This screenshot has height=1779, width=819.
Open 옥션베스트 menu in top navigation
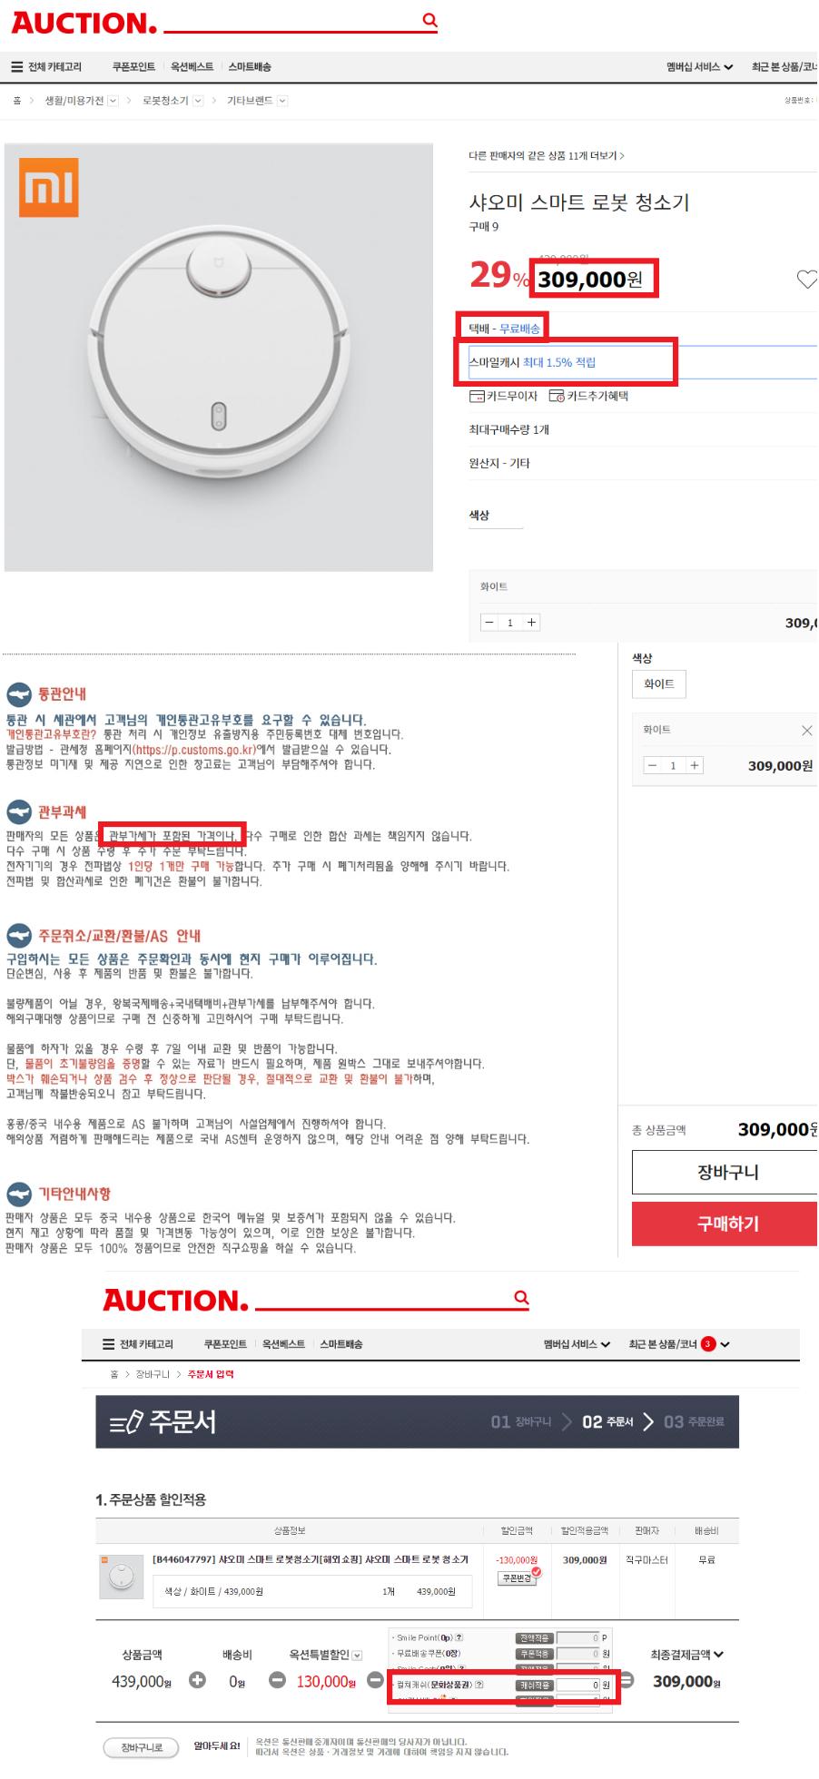[x=192, y=67]
